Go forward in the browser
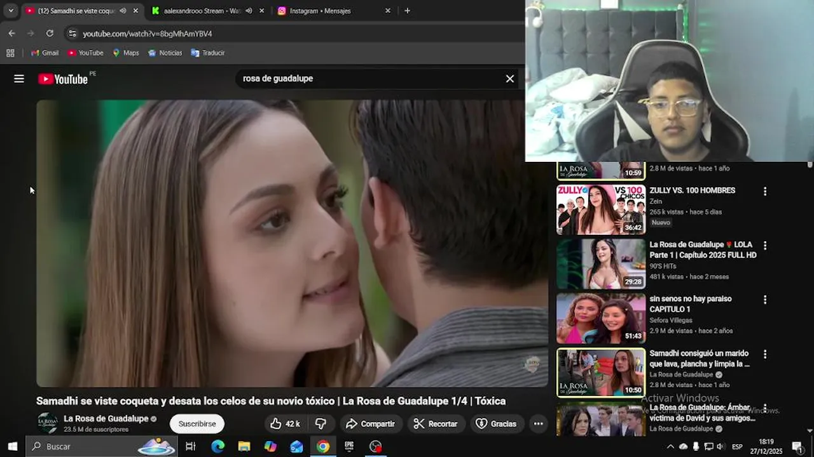814x457 pixels. point(31,34)
